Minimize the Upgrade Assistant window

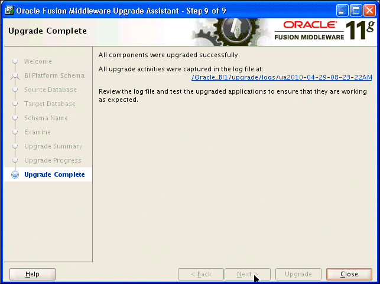point(342,11)
